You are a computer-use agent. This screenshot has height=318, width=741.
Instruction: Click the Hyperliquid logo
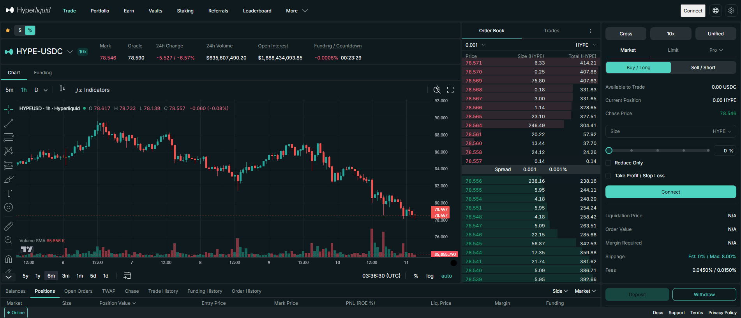click(x=28, y=10)
